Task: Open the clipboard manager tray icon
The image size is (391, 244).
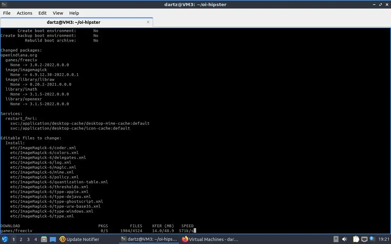Action: click(x=356, y=239)
